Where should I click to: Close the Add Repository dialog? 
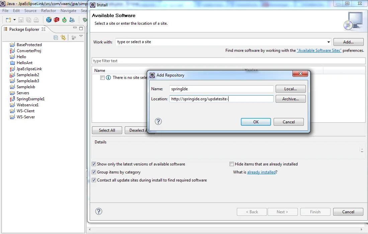coord(300,74)
